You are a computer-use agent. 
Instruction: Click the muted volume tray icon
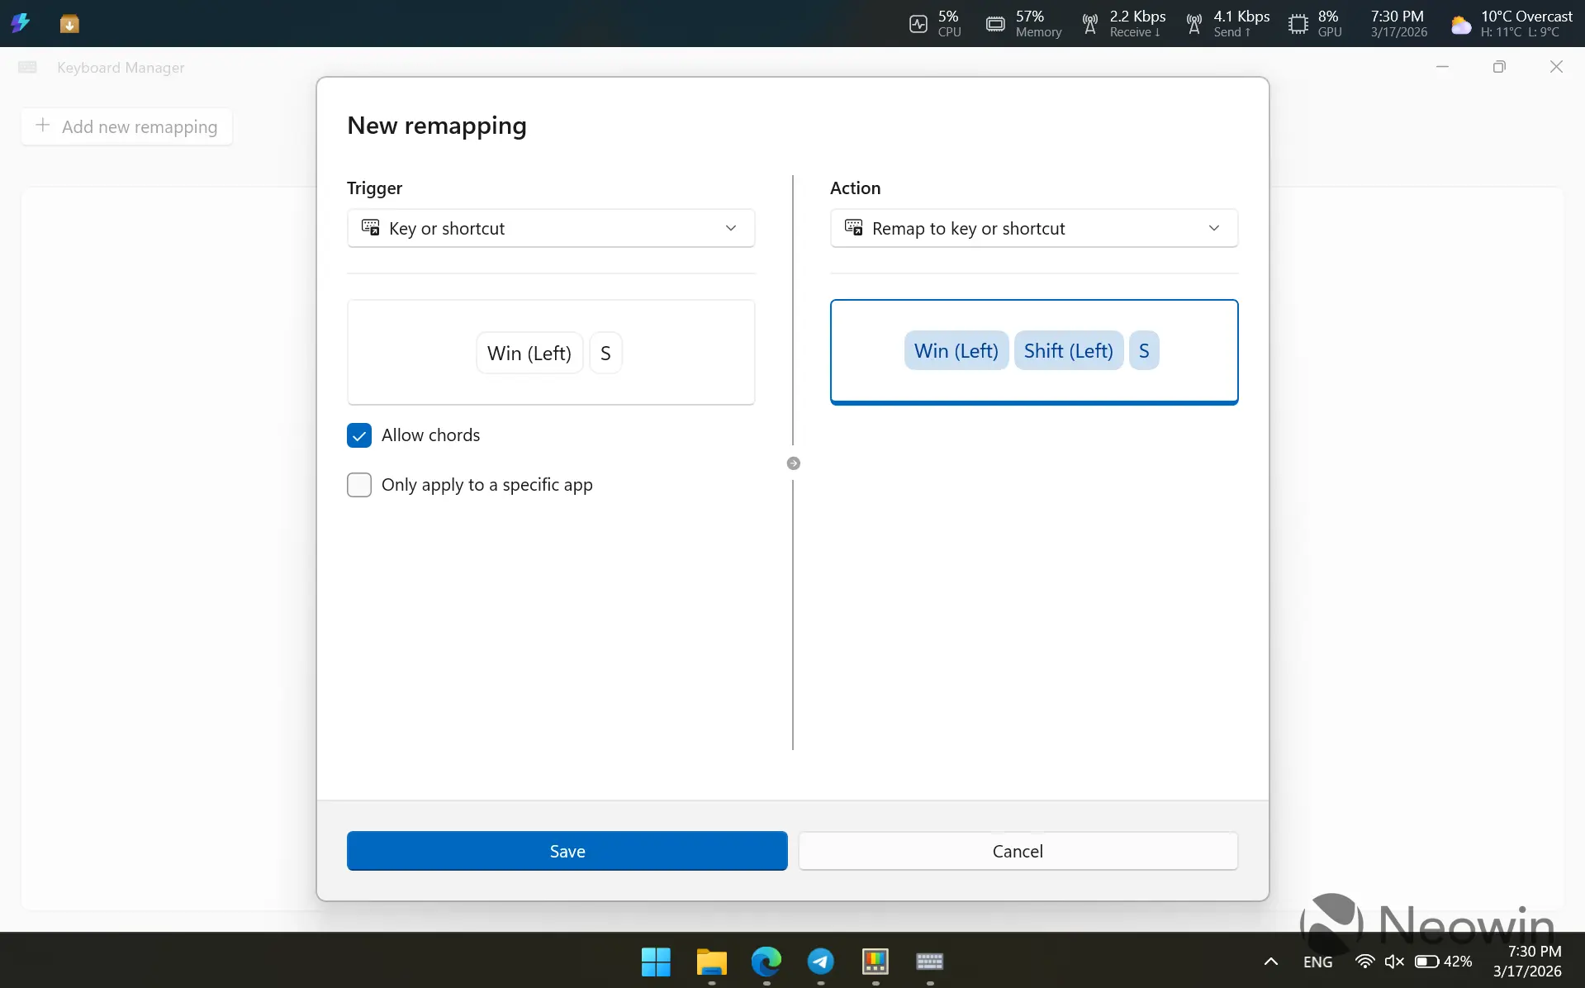[x=1394, y=962]
